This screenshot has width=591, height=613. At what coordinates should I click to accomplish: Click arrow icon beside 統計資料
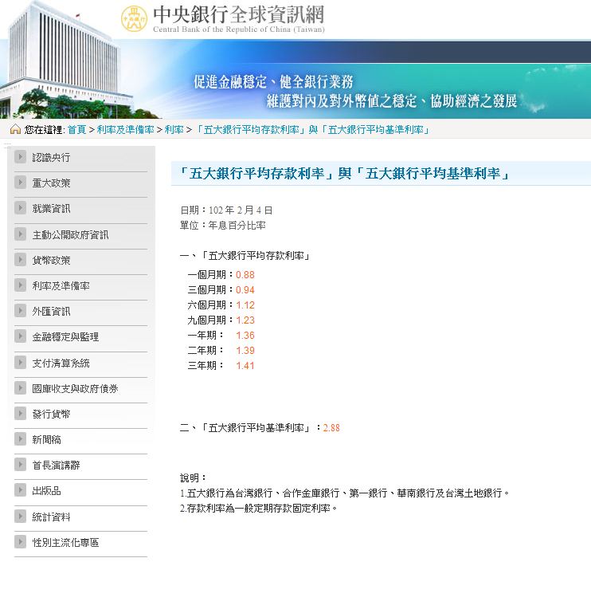(20, 517)
